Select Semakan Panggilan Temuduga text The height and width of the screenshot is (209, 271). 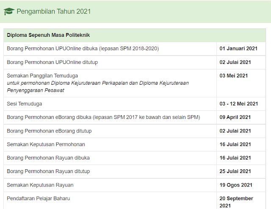point(42,76)
